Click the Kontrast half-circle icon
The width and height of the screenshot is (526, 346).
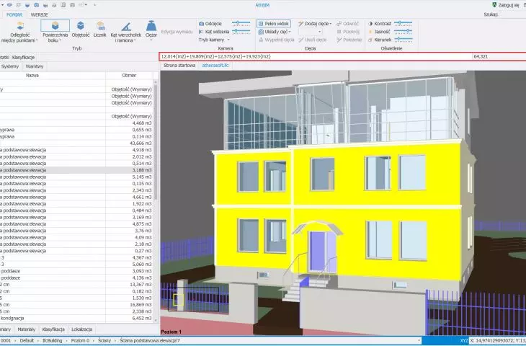[x=370, y=24]
